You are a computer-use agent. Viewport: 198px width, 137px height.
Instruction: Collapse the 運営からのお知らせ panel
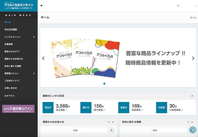tap(113, 122)
